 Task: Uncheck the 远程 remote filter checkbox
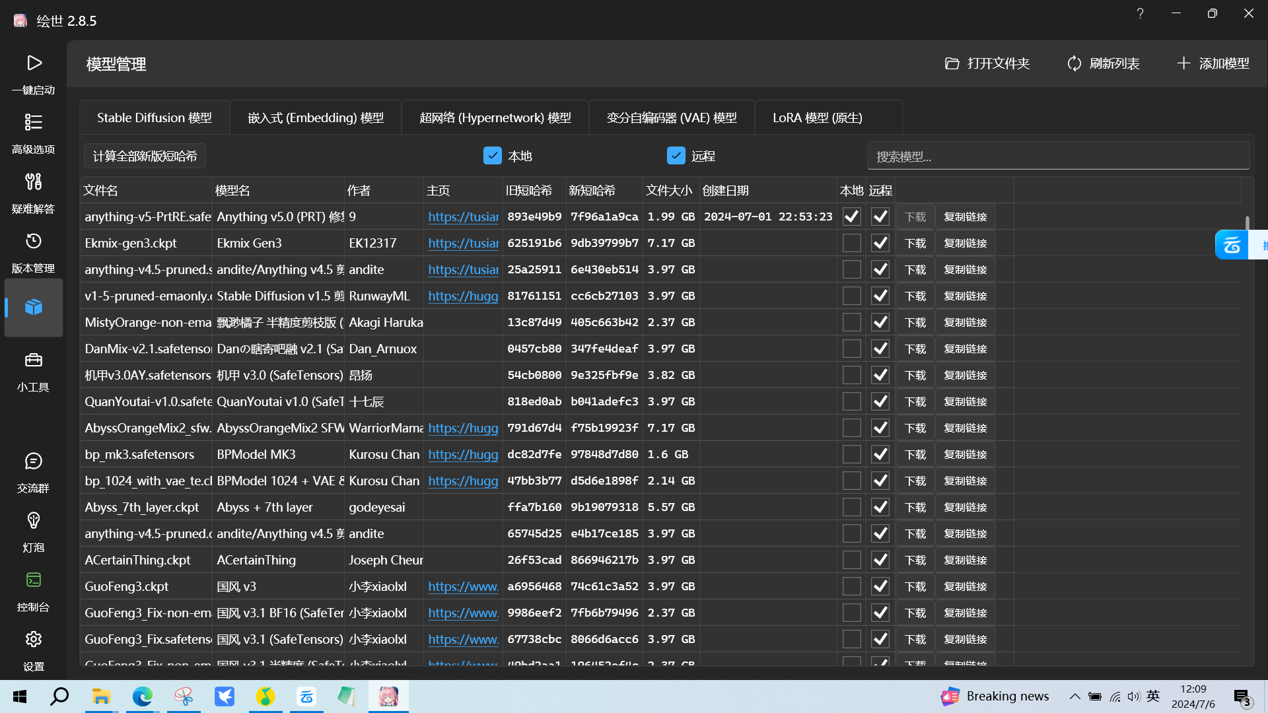click(x=676, y=156)
